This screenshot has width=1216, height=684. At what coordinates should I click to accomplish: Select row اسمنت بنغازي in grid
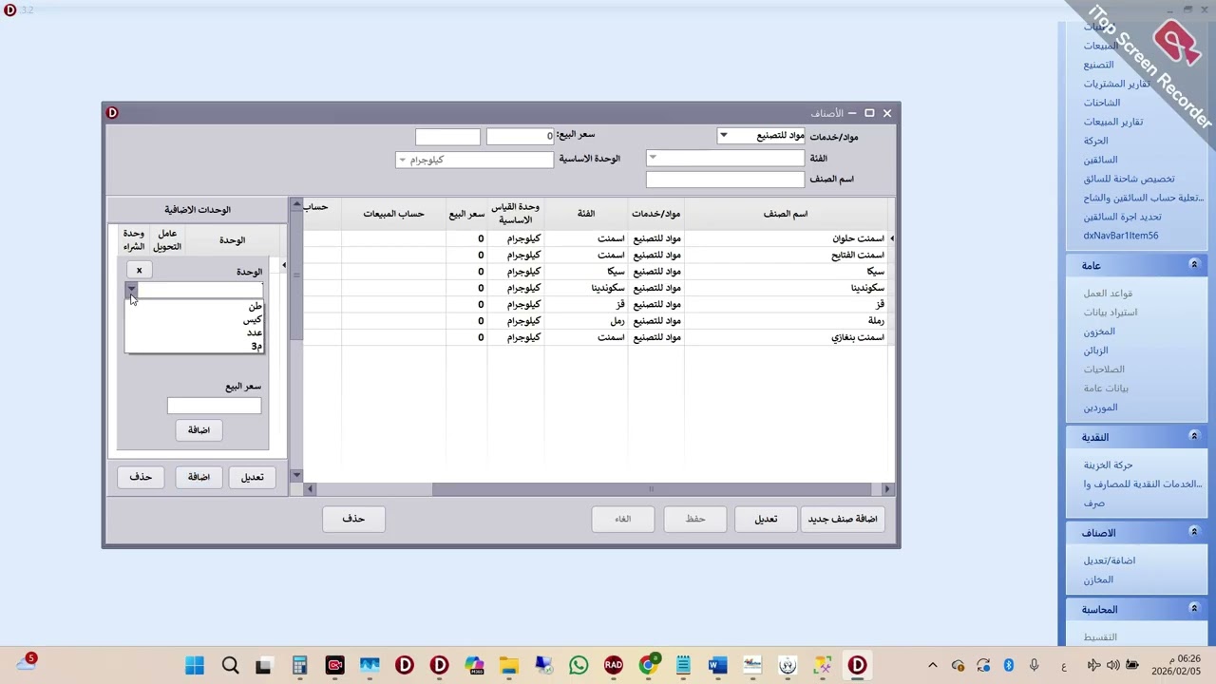tap(594, 337)
